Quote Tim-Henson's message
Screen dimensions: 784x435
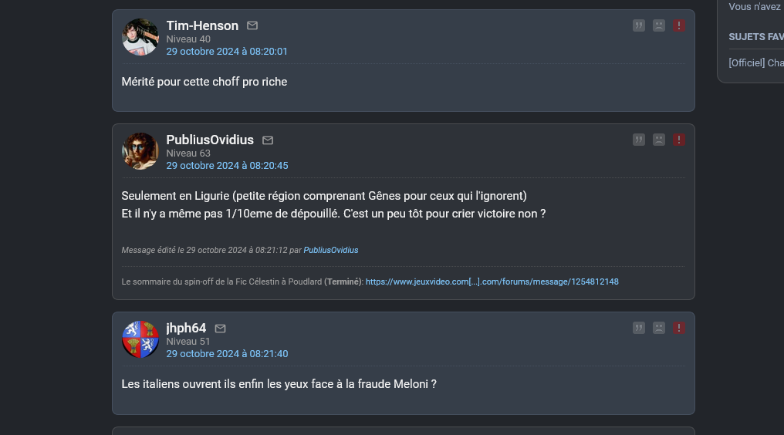coord(638,25)
